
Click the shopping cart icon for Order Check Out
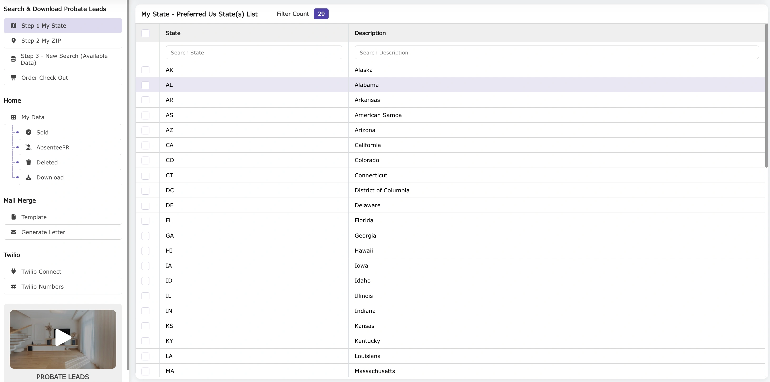click(x=13, y=78)
